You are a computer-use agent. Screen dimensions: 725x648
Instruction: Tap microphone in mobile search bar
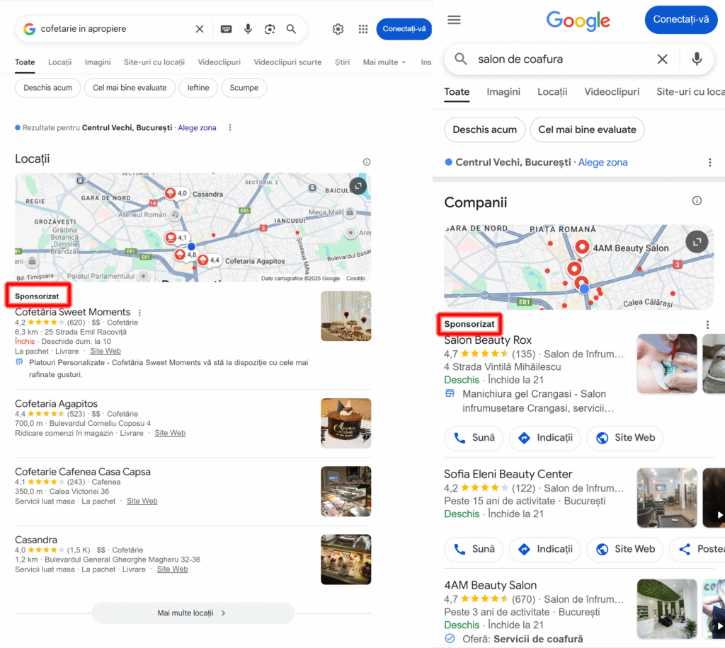point(697,59)
